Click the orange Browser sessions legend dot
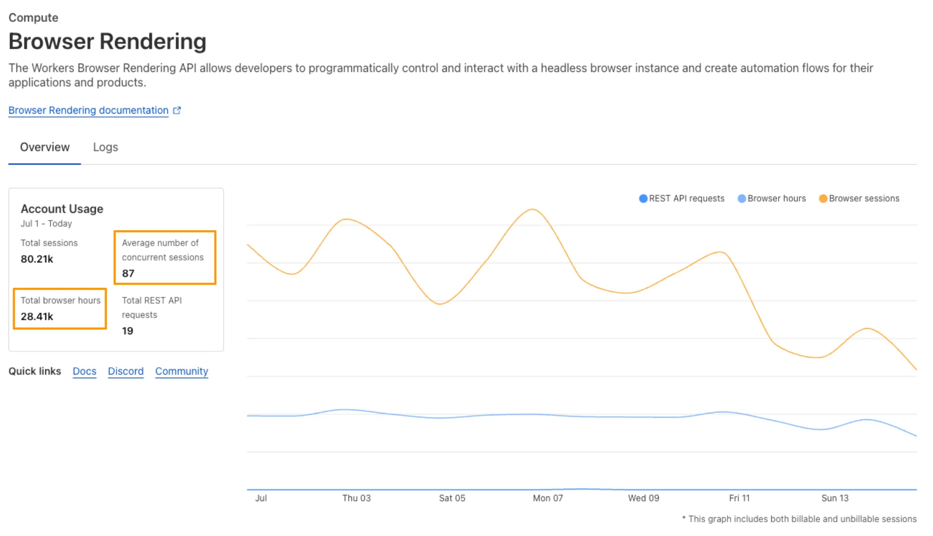 823,198
